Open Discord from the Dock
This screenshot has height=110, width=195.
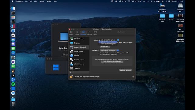point(13,44)
